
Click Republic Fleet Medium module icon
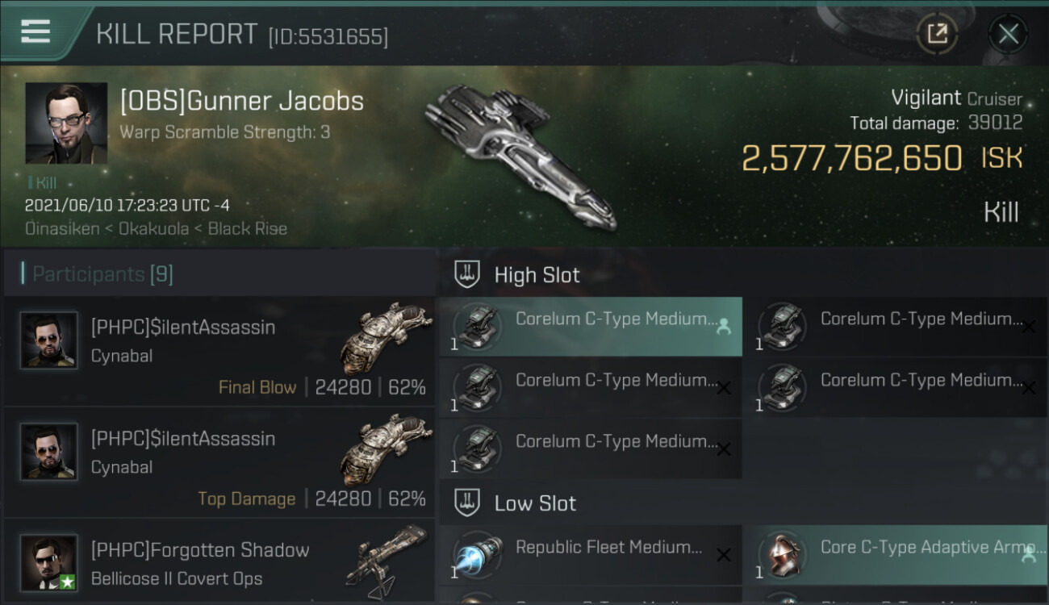point(477,555)
